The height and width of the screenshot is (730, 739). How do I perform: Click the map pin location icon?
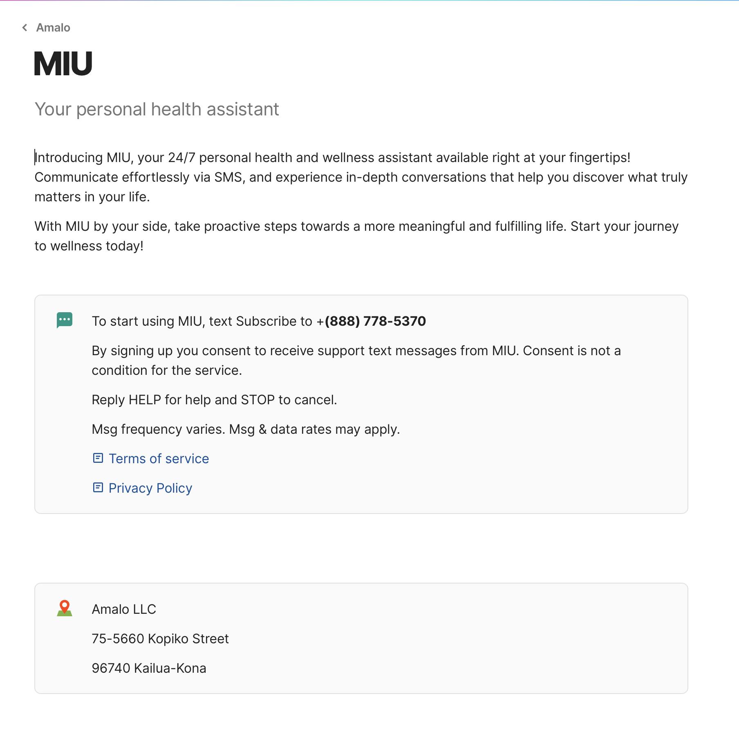[x=65, y=608]
